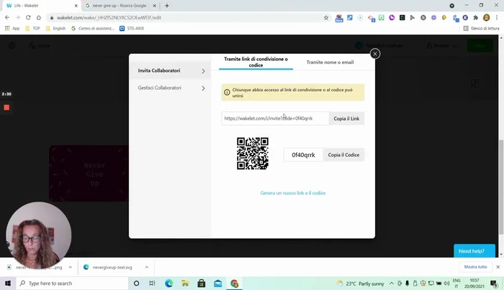Screen dimensions: 504x290
Task: Click the Never Give Up image card
Action: tap(89, 174)
